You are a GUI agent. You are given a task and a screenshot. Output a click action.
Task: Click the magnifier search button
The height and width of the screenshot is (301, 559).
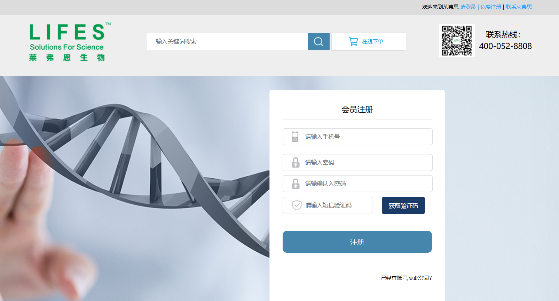pos(318,41)
